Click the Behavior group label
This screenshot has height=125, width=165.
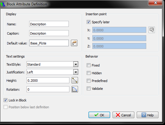[92, 56]
